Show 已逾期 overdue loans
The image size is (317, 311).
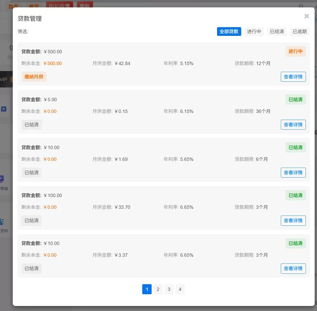pos(300,32)
